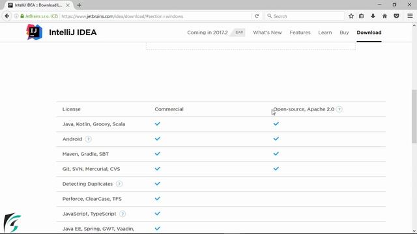417x234 pixels.
Task: Click the page vertical scrollbar thumb
Action: [x=414, y=117]
